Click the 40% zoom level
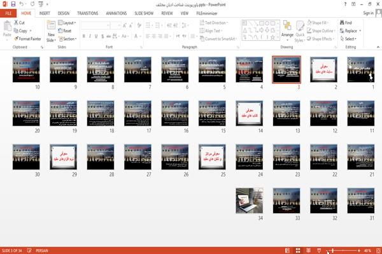The width and height of the screenshot is (382, 254). 367,250
